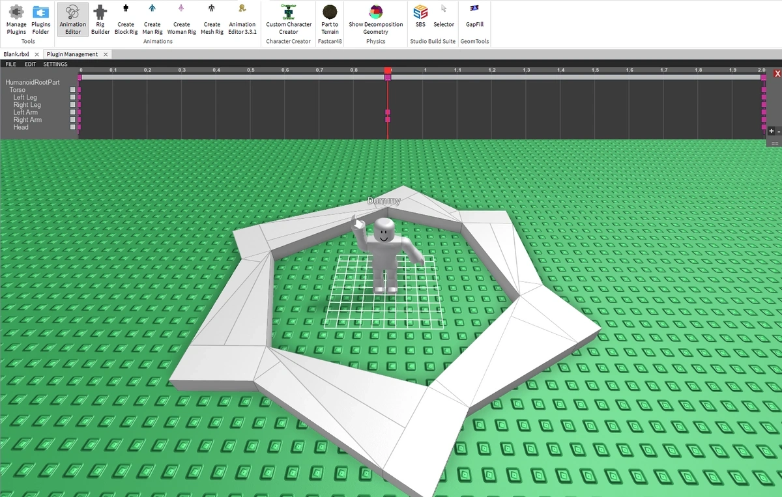This screenshot has width=782, height=497.
Task: Open the SBS build suite tool
Action: tap(420, 19)
